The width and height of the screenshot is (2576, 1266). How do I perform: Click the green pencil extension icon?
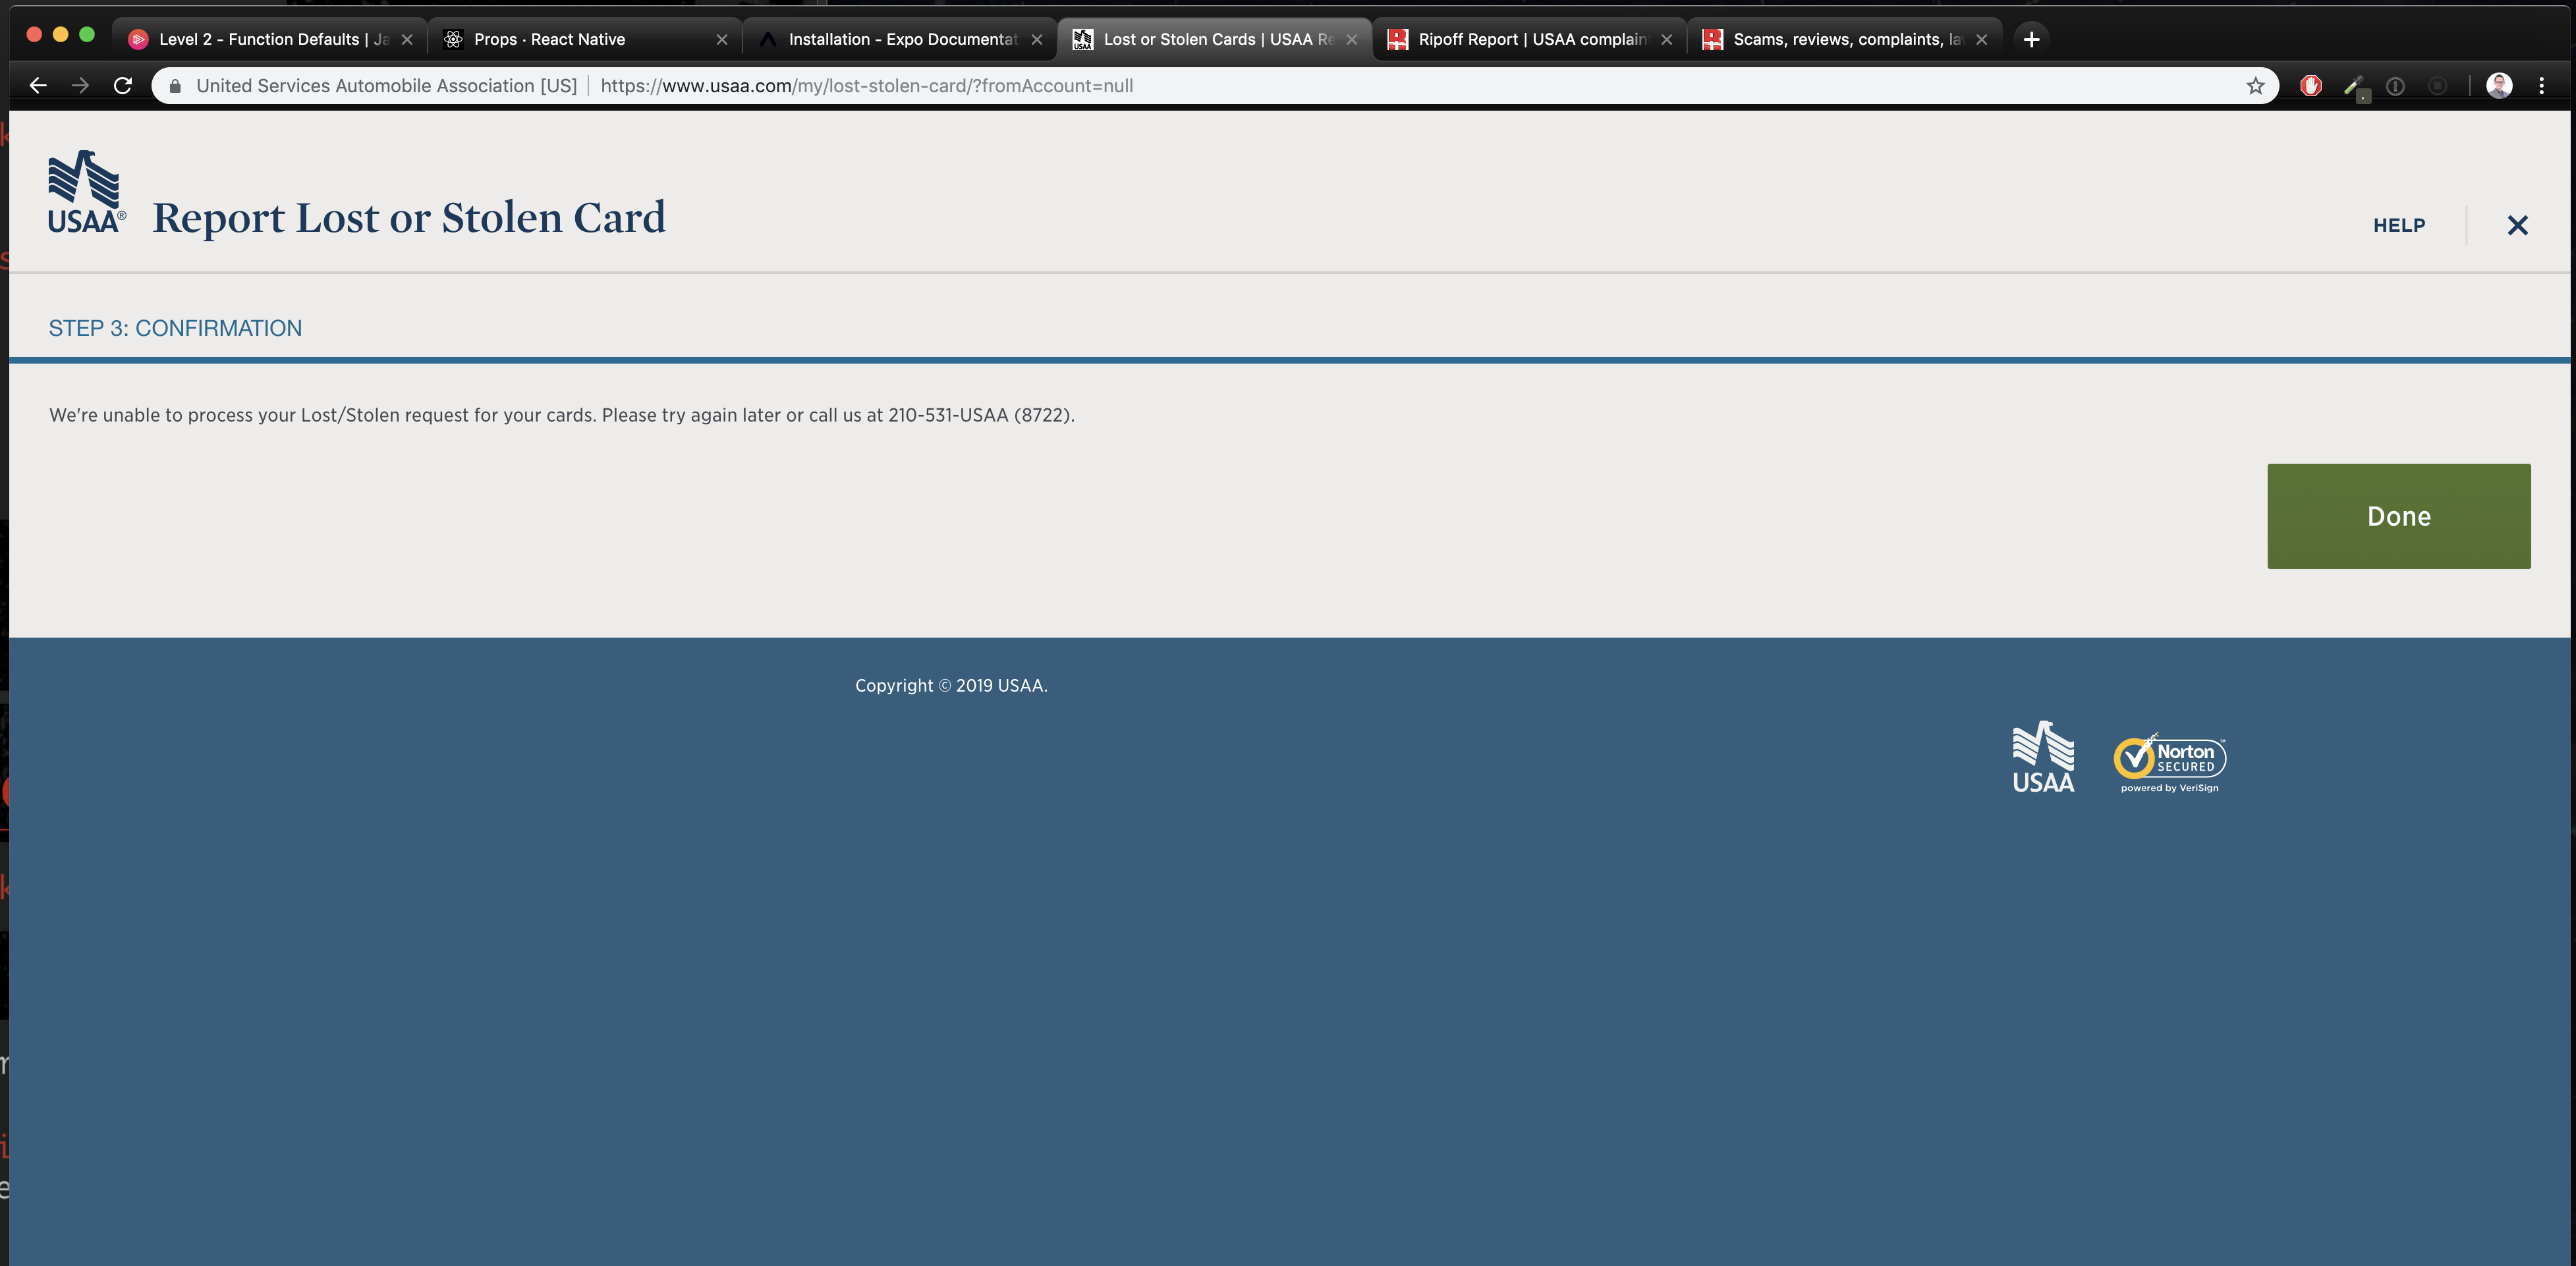2354,87
